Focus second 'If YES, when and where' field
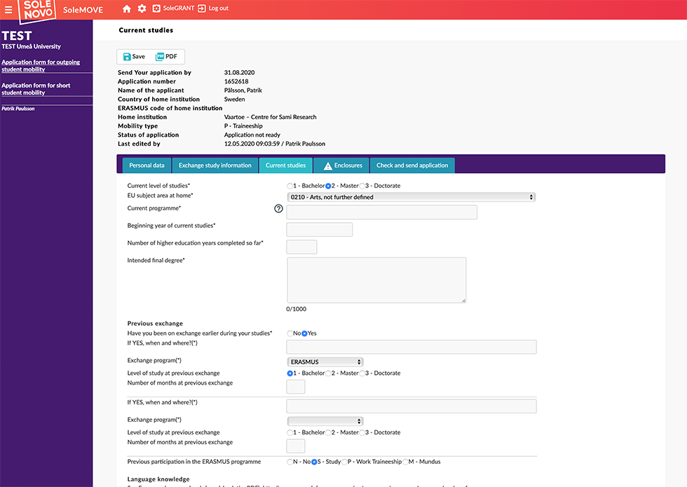 411,406
